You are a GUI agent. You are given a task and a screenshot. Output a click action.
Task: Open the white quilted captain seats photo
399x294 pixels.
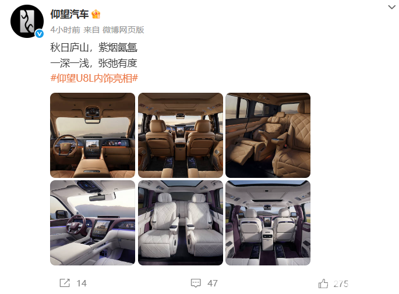tap(181, 223)
